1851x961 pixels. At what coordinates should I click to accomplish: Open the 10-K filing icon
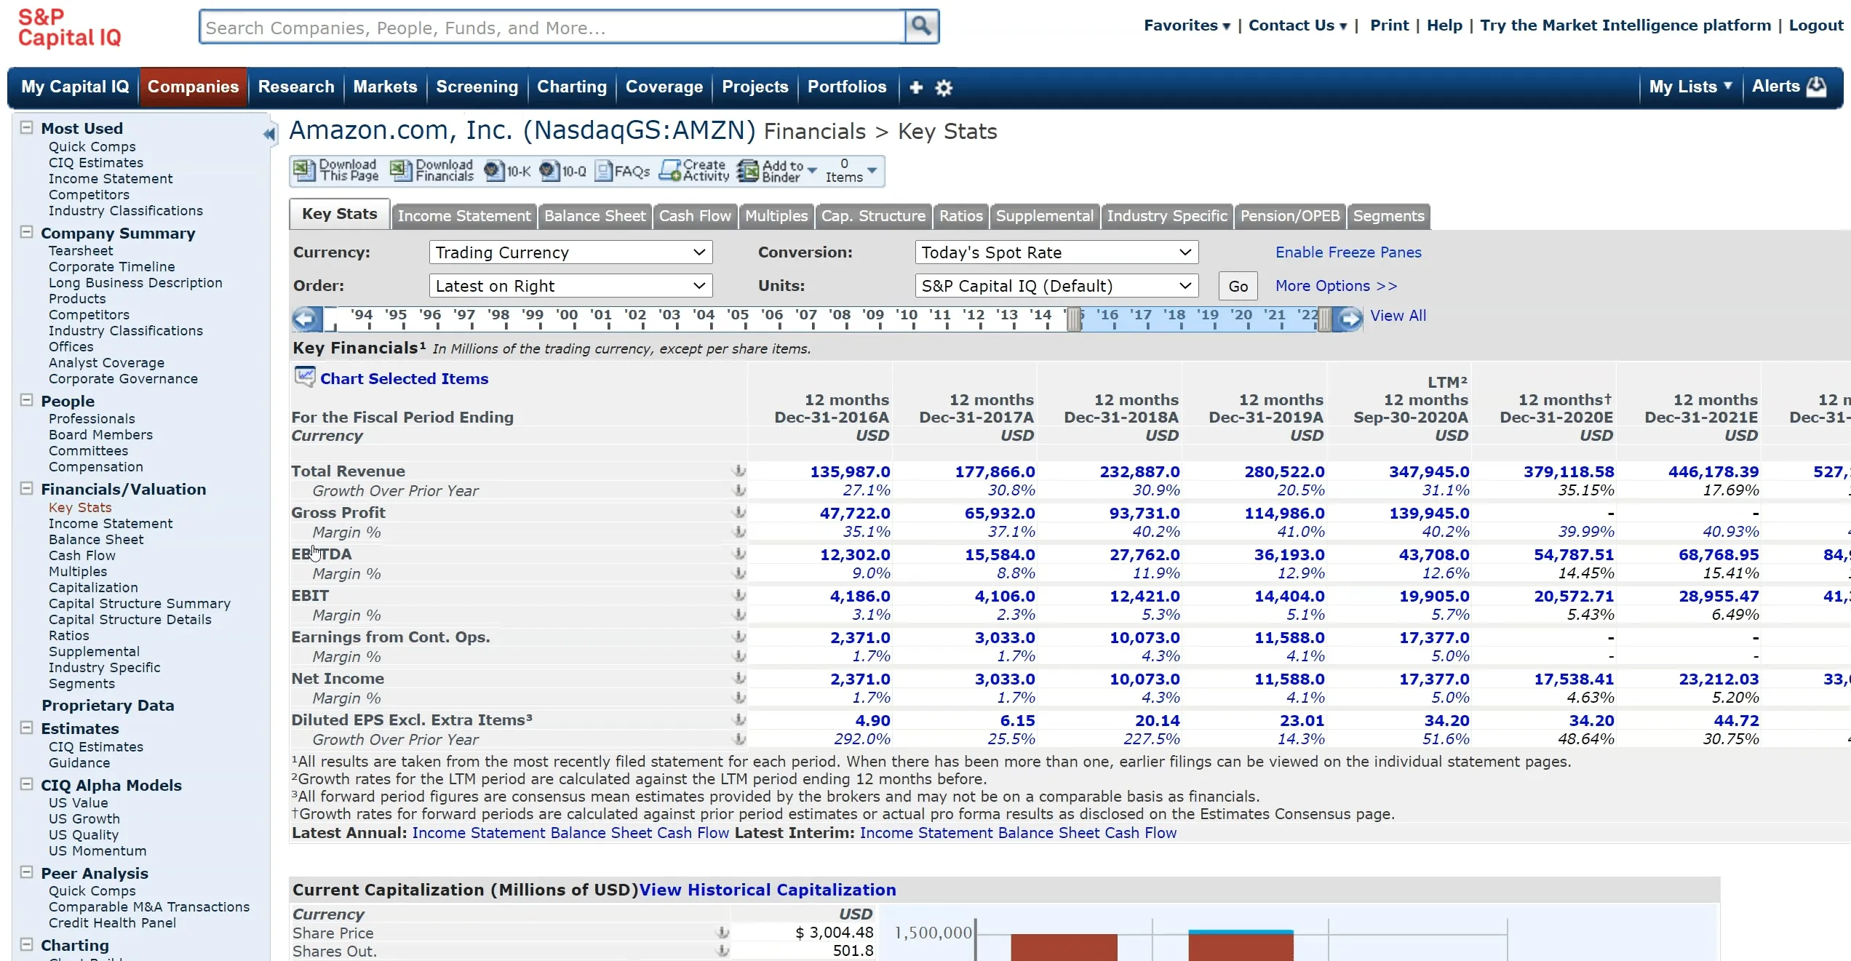point(494,171)
